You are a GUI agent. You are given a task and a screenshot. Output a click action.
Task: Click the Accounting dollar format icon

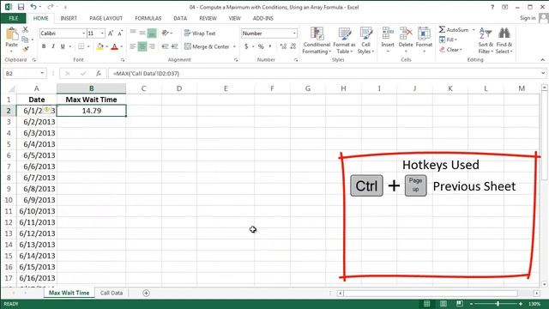tap(246, 46)
